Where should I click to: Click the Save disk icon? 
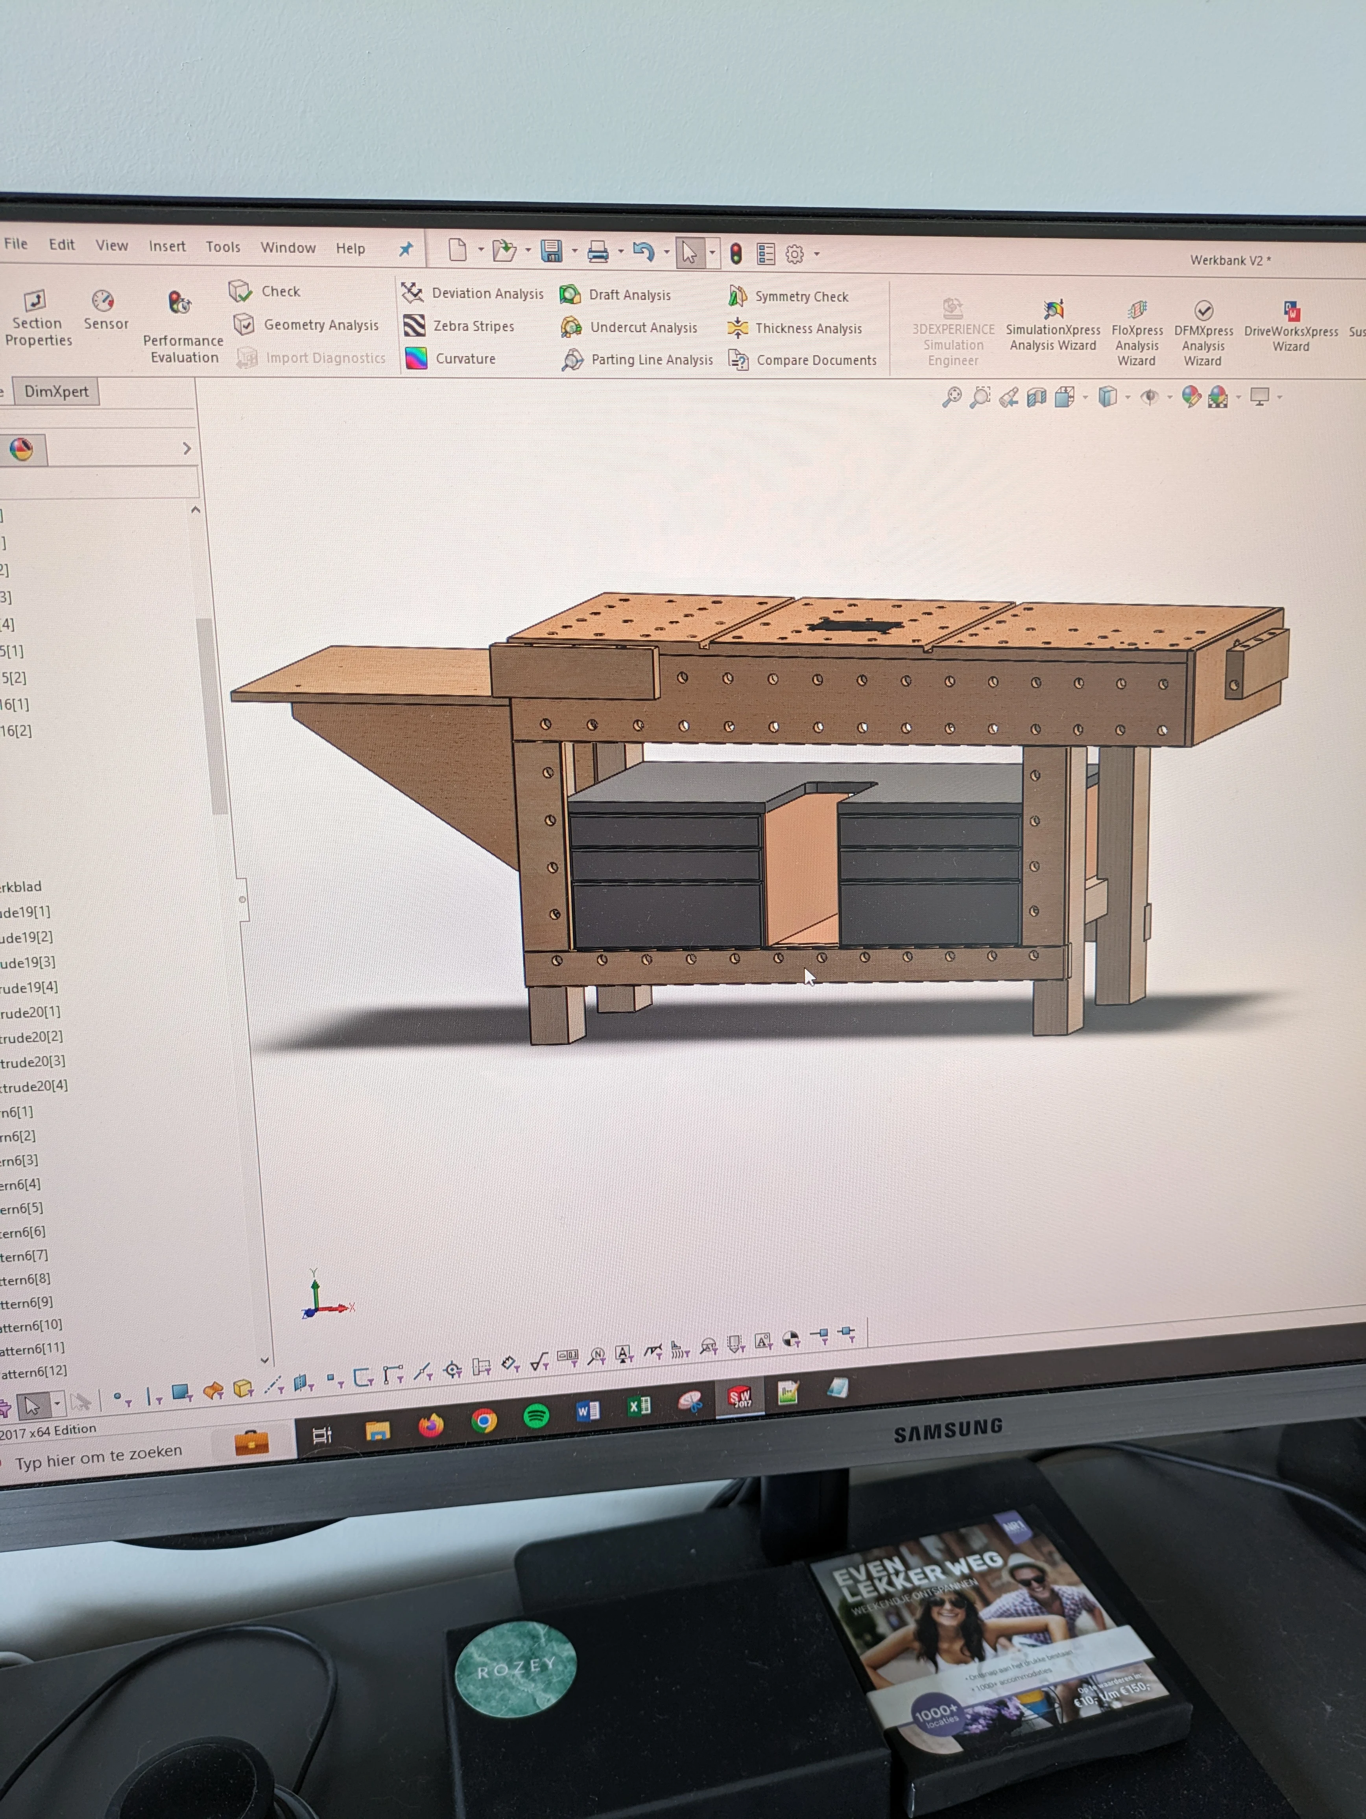[551, 251]
